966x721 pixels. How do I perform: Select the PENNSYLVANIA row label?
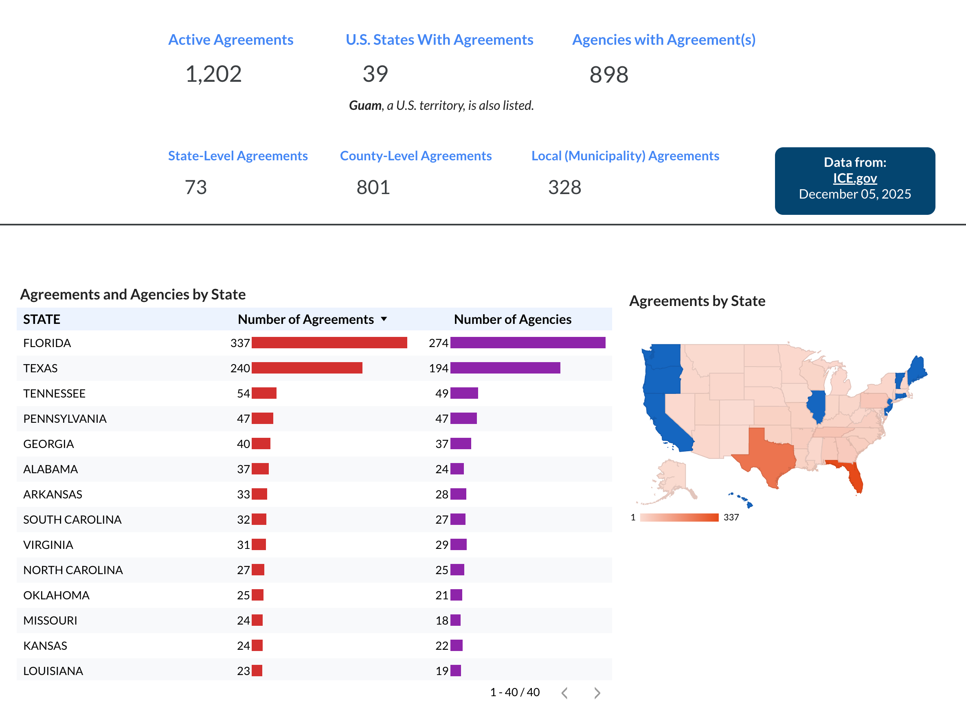tap(65, 419)
